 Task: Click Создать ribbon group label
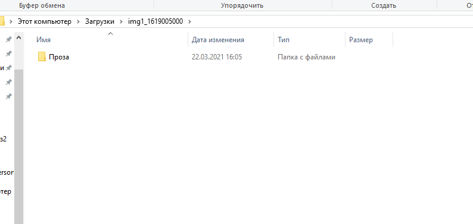coord(384,5)
